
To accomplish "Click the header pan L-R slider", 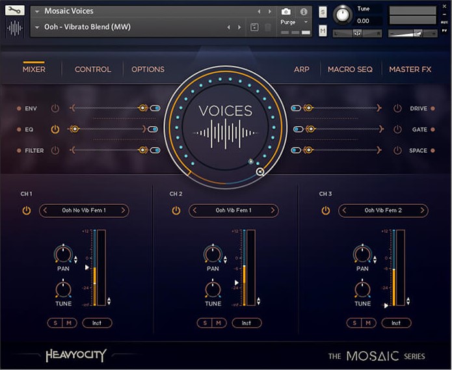I will tap(357, 34).
